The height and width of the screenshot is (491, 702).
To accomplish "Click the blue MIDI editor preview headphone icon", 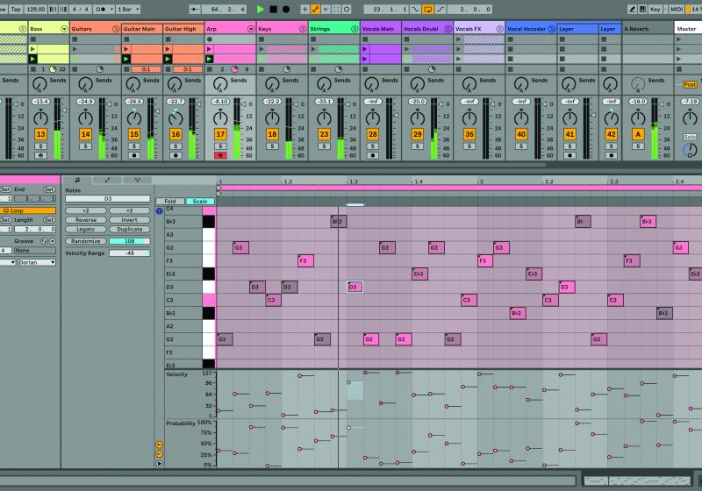I will coord(160,211).
